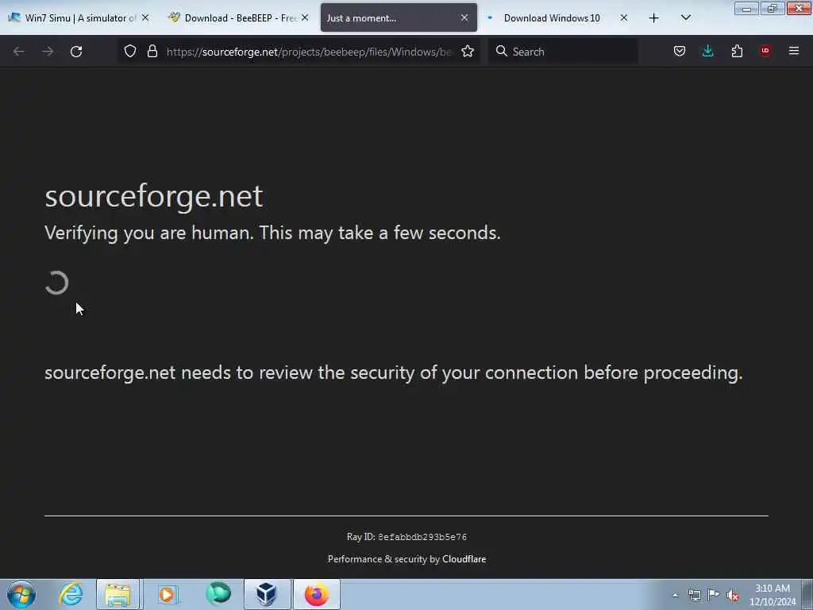
Task: Bookmark this page with the star
Action: pyautogui.click(x=468, y=52)
